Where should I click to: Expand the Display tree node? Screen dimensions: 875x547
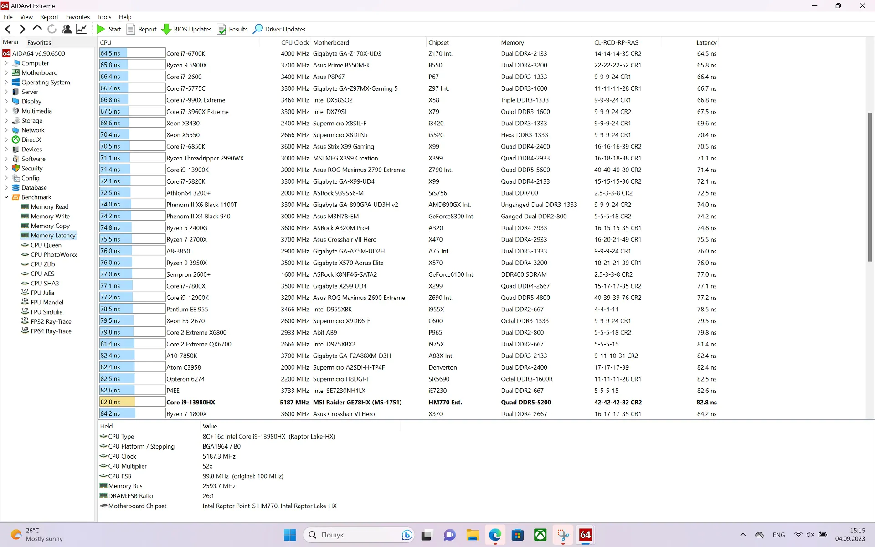point(6,102)
